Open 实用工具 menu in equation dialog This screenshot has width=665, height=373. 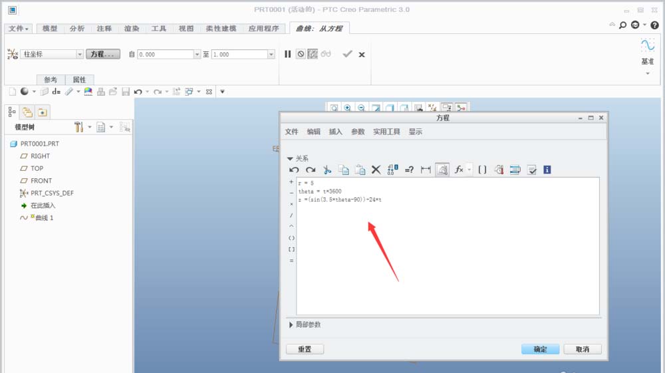coord(386,132)
